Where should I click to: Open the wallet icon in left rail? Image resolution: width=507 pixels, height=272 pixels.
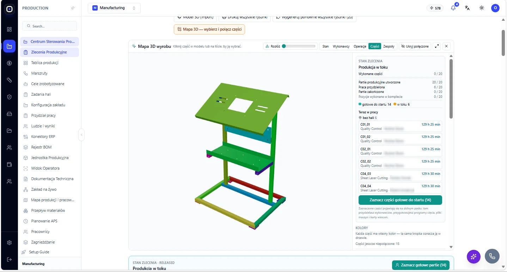[10, 165]
